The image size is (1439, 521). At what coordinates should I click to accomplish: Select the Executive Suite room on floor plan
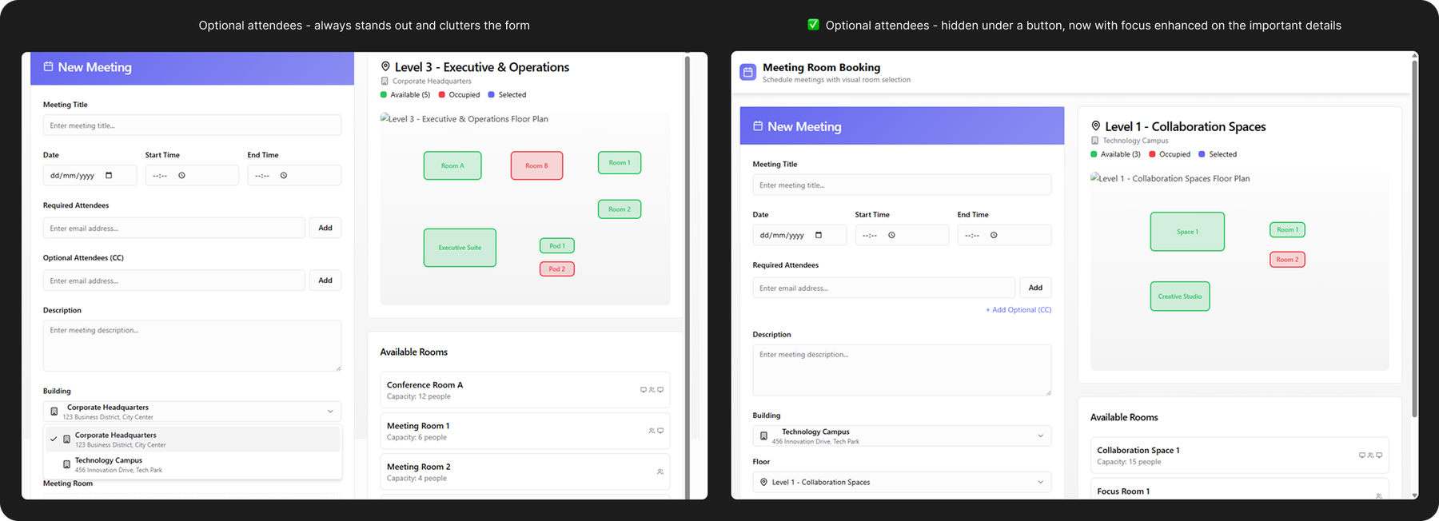click(460, 248)
